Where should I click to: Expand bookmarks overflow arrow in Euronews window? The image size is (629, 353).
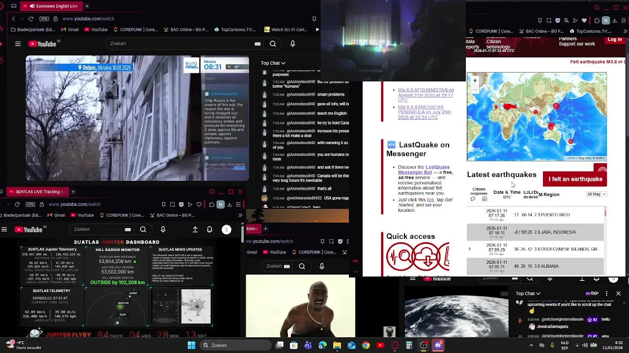pyautogui.click(x=317, y=29)
